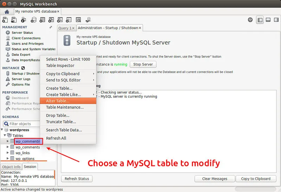Choose Truncate Table... menu entry
The width and height of the screenshot is (281, 192).
(68, 122)
